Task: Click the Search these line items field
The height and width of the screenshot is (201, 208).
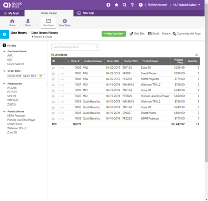Action: point(76,47)
